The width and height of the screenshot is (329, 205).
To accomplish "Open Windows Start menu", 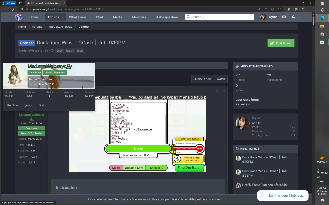I will click(x=322, y=3).
